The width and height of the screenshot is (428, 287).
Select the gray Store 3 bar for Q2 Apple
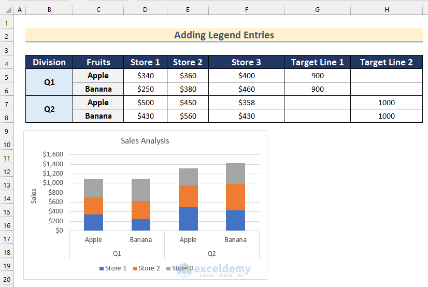[188, 177]
